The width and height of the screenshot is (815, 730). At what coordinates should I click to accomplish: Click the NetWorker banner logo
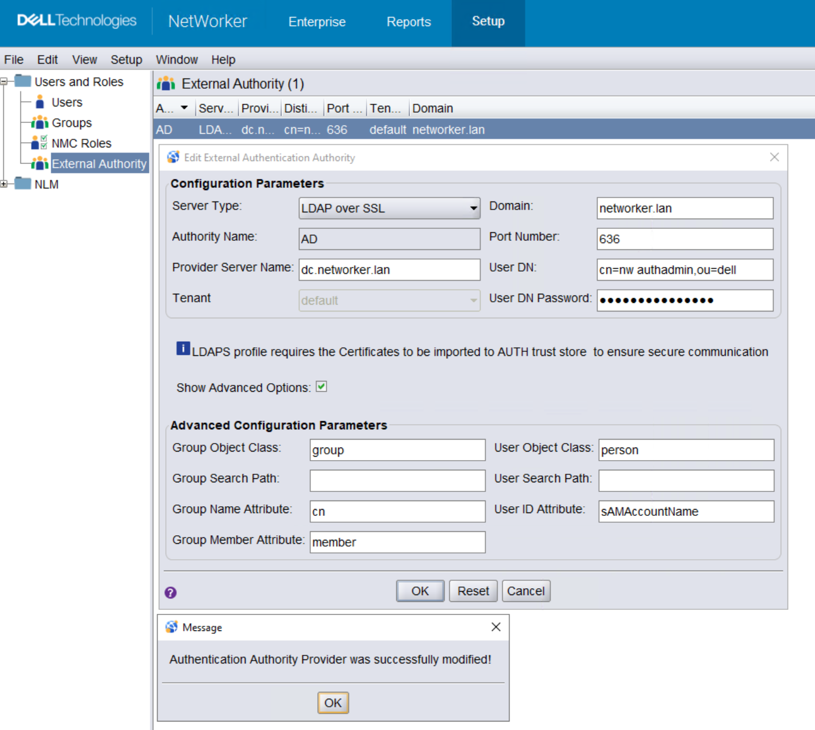pyautogui.click(x=207, y=22)
